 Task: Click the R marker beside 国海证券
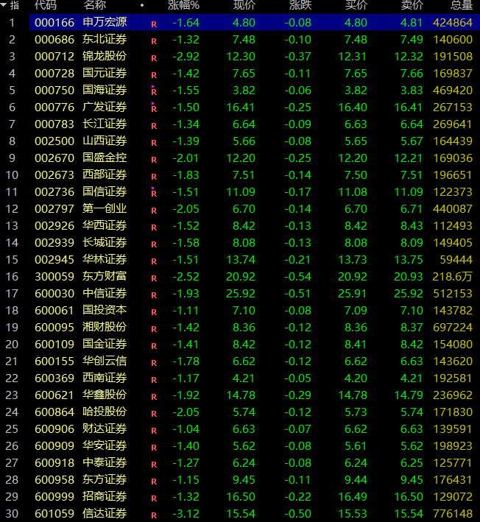[154, 91]
